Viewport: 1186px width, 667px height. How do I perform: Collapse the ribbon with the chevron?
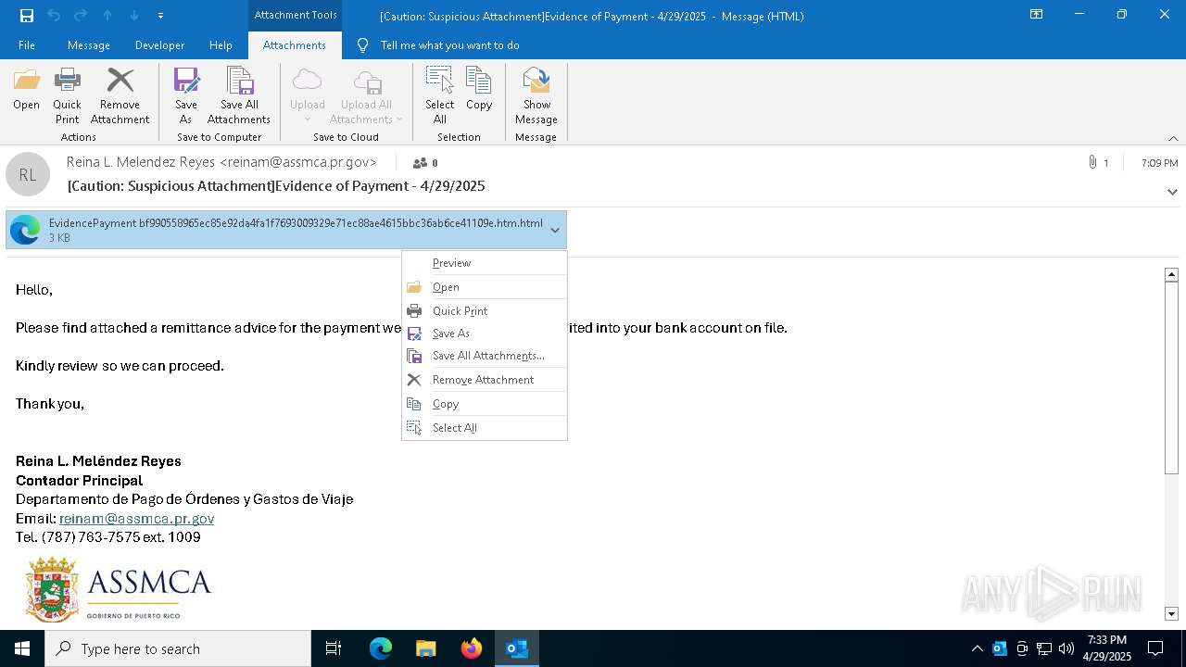click(x=1173, y=138)
